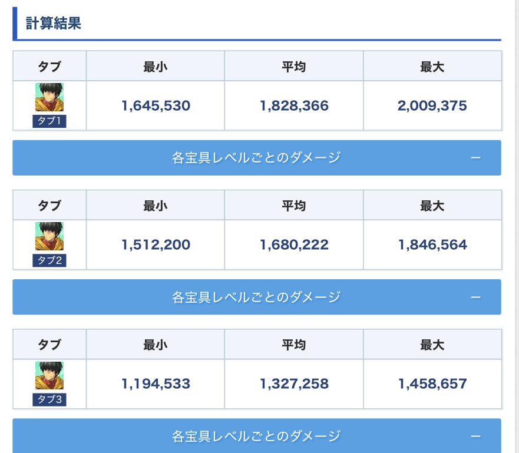Click the minus icon on the bar below タブ3
The width and height of the screenshot is (519, 453).
pyautogui.click(x=476, y=436)
